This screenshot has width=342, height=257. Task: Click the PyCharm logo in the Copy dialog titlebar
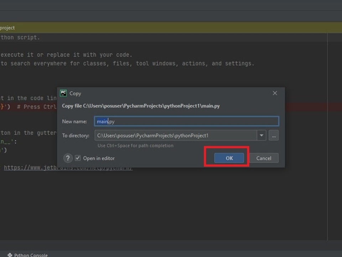tap(63, 93)
